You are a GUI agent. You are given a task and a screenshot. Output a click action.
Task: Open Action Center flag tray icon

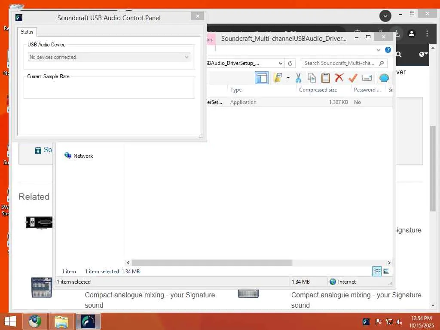tap(379, 322)
